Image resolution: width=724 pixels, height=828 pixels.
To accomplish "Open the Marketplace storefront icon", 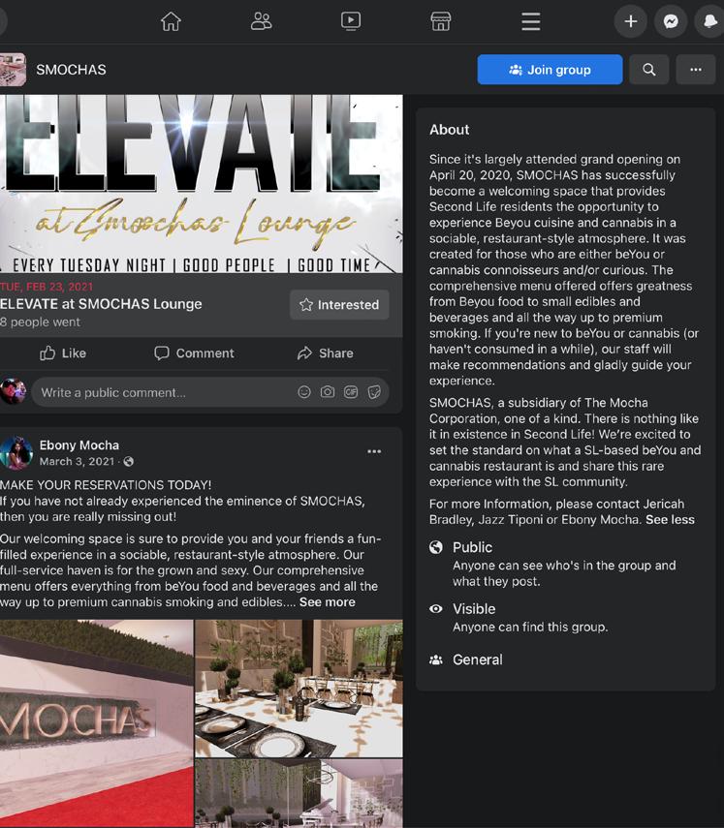I will click(441, 21).
